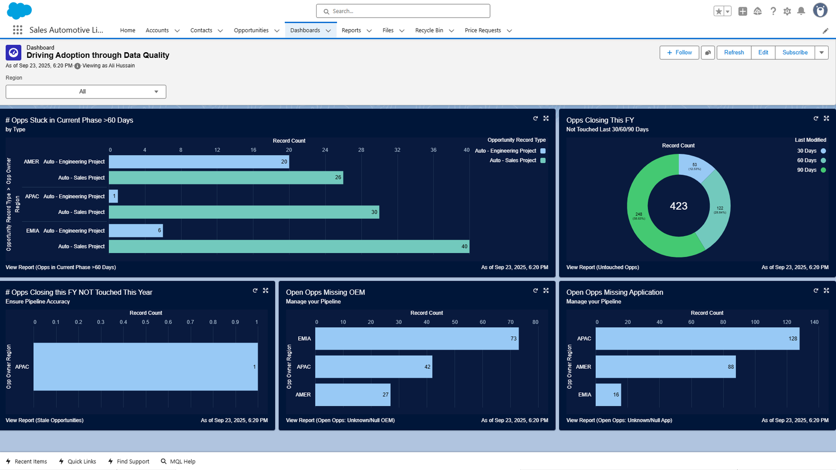Open the Setup gear icon
The image size is (836, 470).
(x=787, y=11)
